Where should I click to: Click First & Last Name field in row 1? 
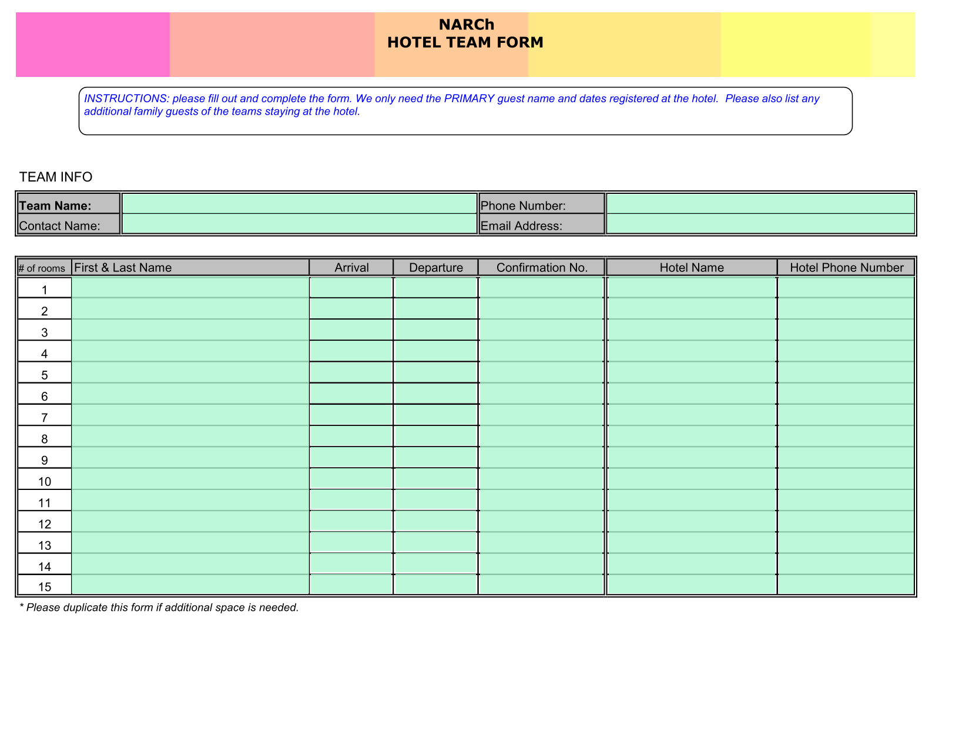pyautogui.click(x=190, y=287)
